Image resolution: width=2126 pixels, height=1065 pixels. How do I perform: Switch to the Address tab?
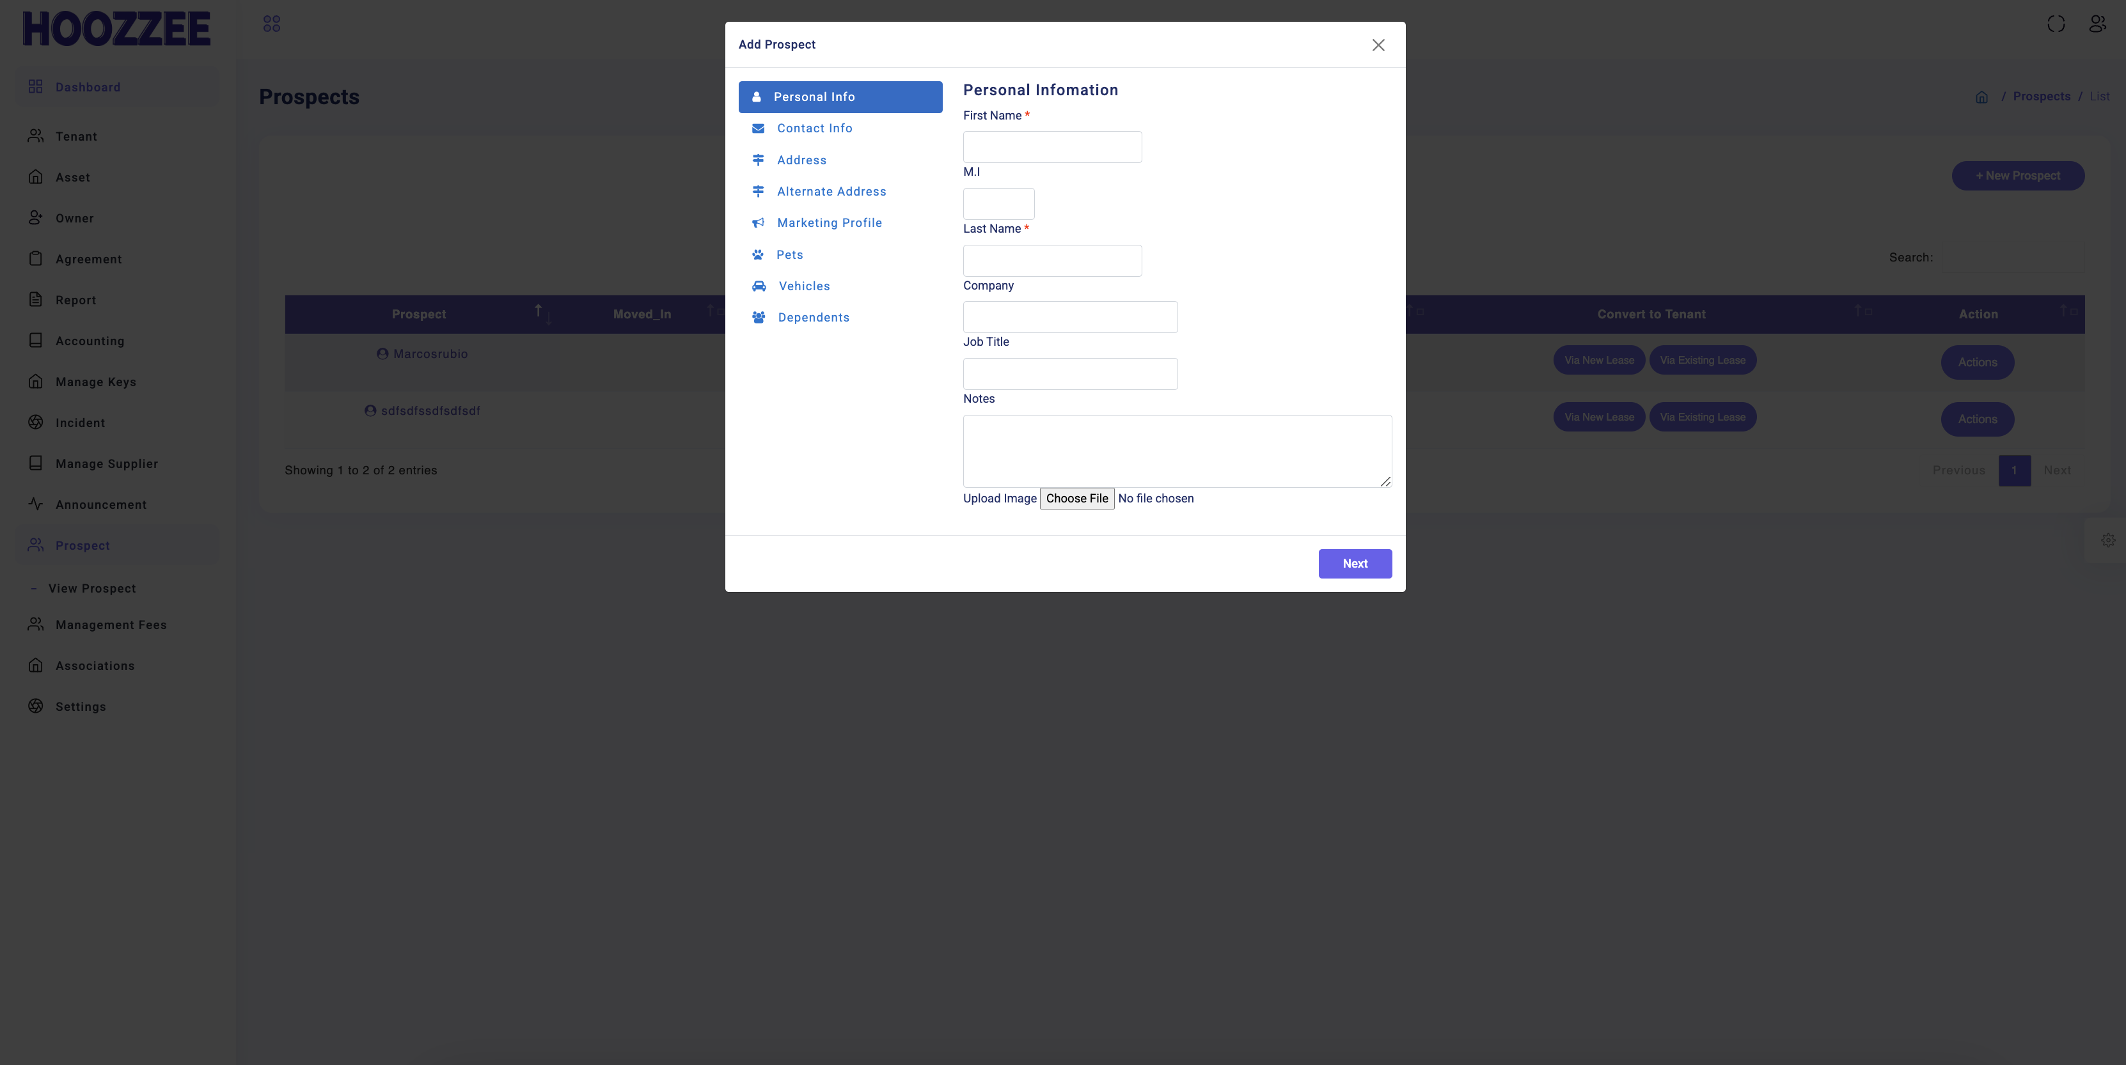801,160
